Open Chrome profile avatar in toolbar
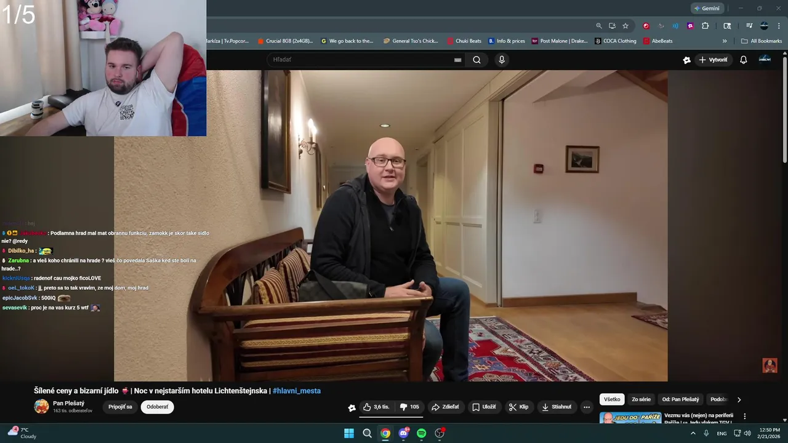Viewport: 788px width, 443px height. pos(764,26)
